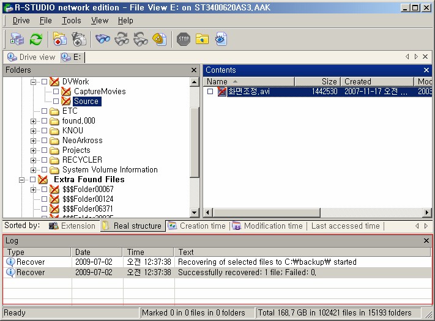This screenshot has width=435, height=321.
Task: Click the Created column header
Action: pos(377,81)
